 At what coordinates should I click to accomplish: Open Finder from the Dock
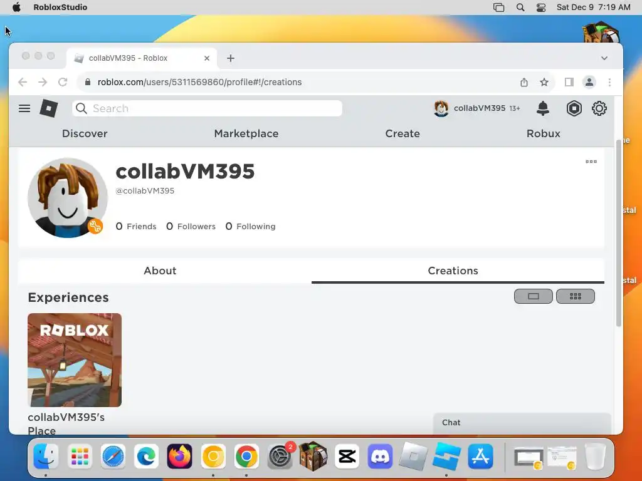(46, 457)
